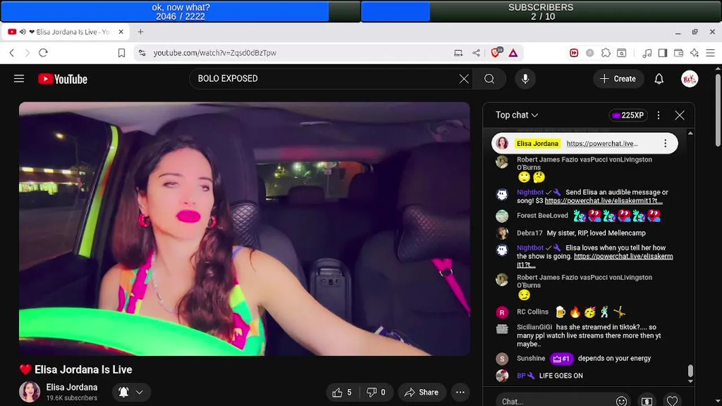Viewport: 722px width, 406px height.
Task: Go back with browser back arrow
Action: 12,53
